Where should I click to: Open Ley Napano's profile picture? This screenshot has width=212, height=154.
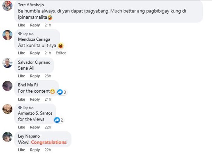tap(7, 137)
